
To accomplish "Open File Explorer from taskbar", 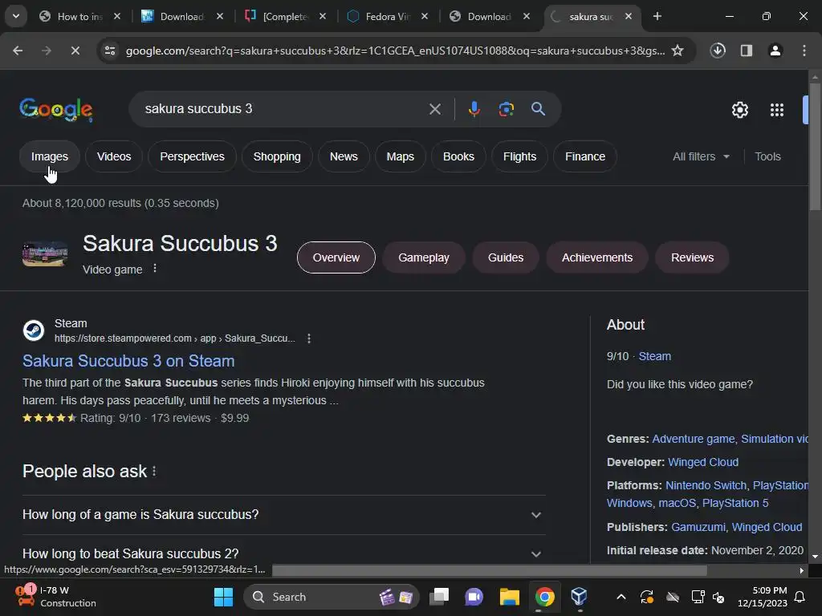I will [x=509, y=597].
